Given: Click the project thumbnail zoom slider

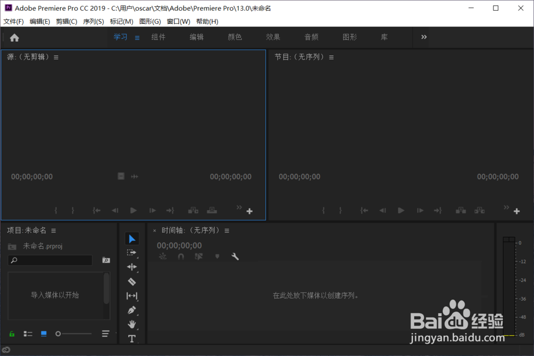Looking at the screenshot, I should (74, 334).
